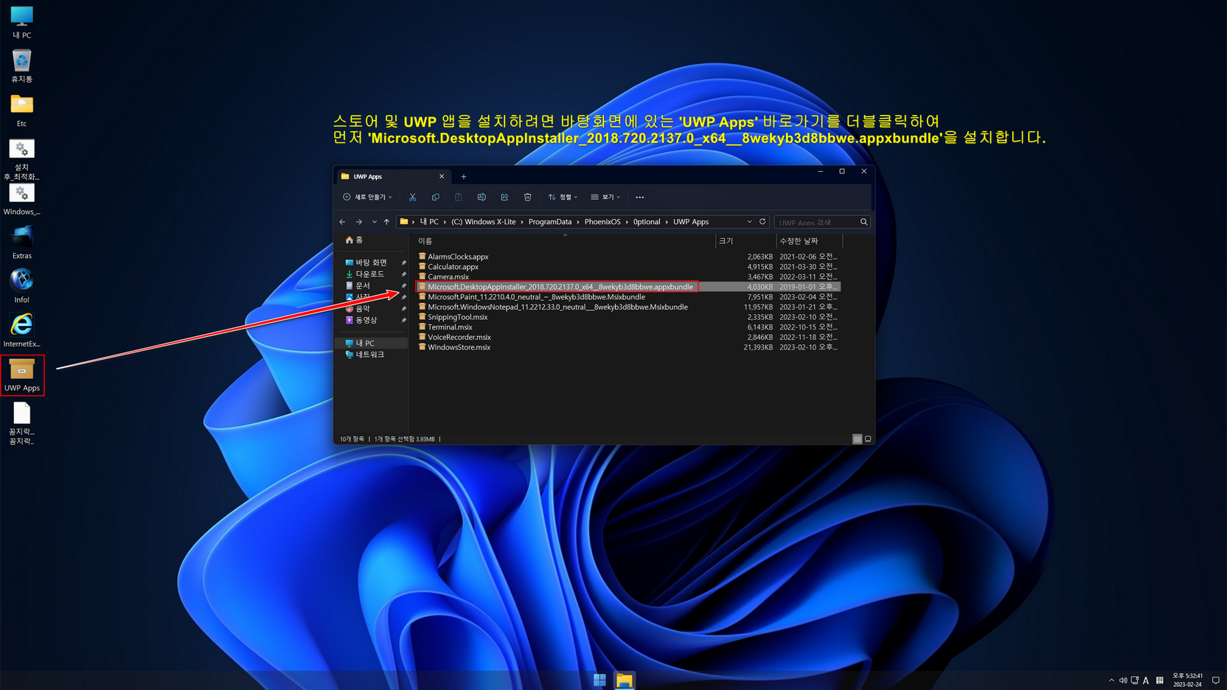Click the Share icon in the Explorer toolbar

tap(504, 197)
